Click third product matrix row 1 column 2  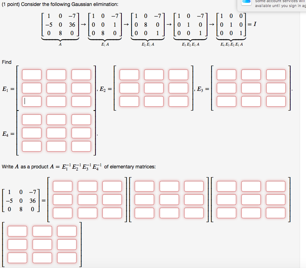[251, 186]
